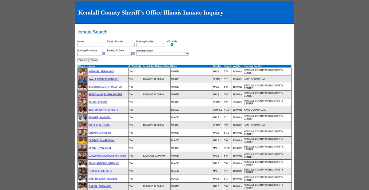Click the Gender column header
Image resolution: width=369 pixels, height=190 pixels.
[x=217, y=66]
